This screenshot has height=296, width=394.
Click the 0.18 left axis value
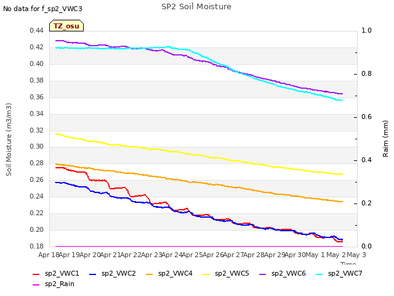pos(36,246)
